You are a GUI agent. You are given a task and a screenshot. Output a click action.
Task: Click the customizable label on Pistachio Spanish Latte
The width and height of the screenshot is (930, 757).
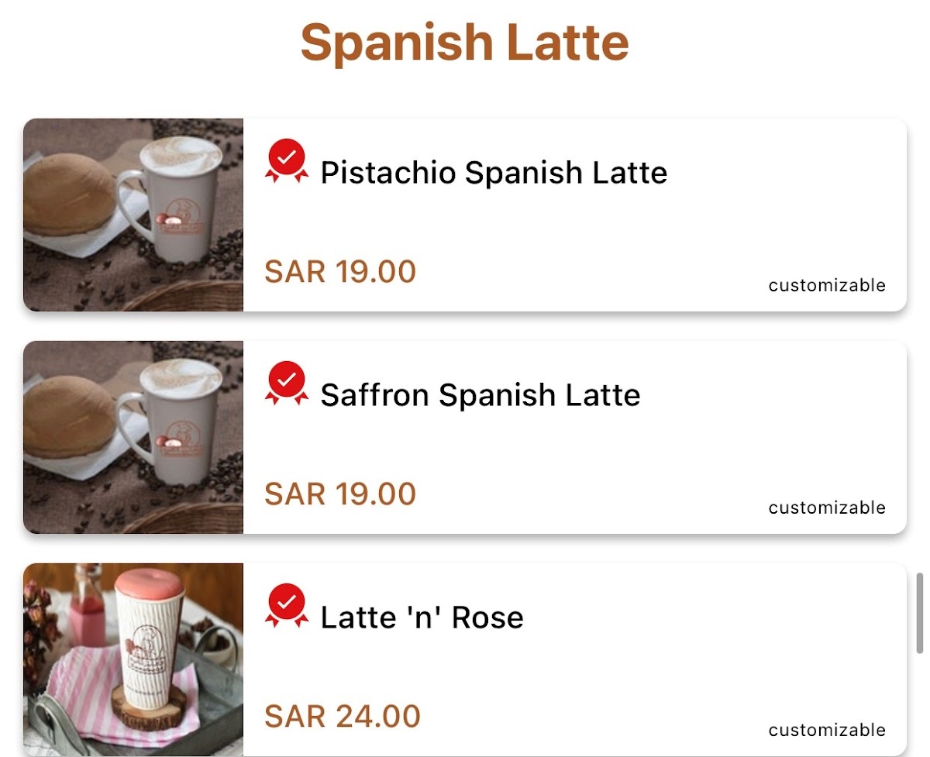click(x=826, y=285)
